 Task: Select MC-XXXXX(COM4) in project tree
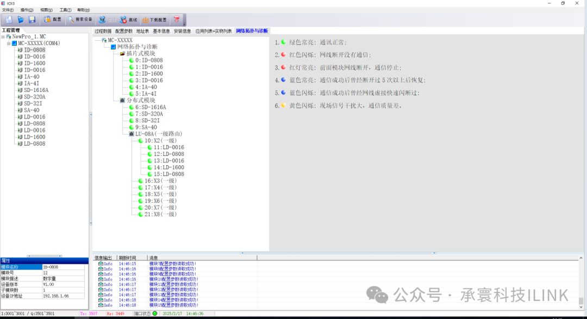pos(39,43)
